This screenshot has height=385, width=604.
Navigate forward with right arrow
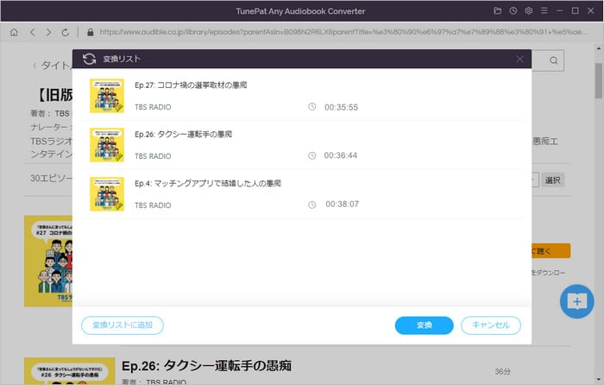click(48, 33)
